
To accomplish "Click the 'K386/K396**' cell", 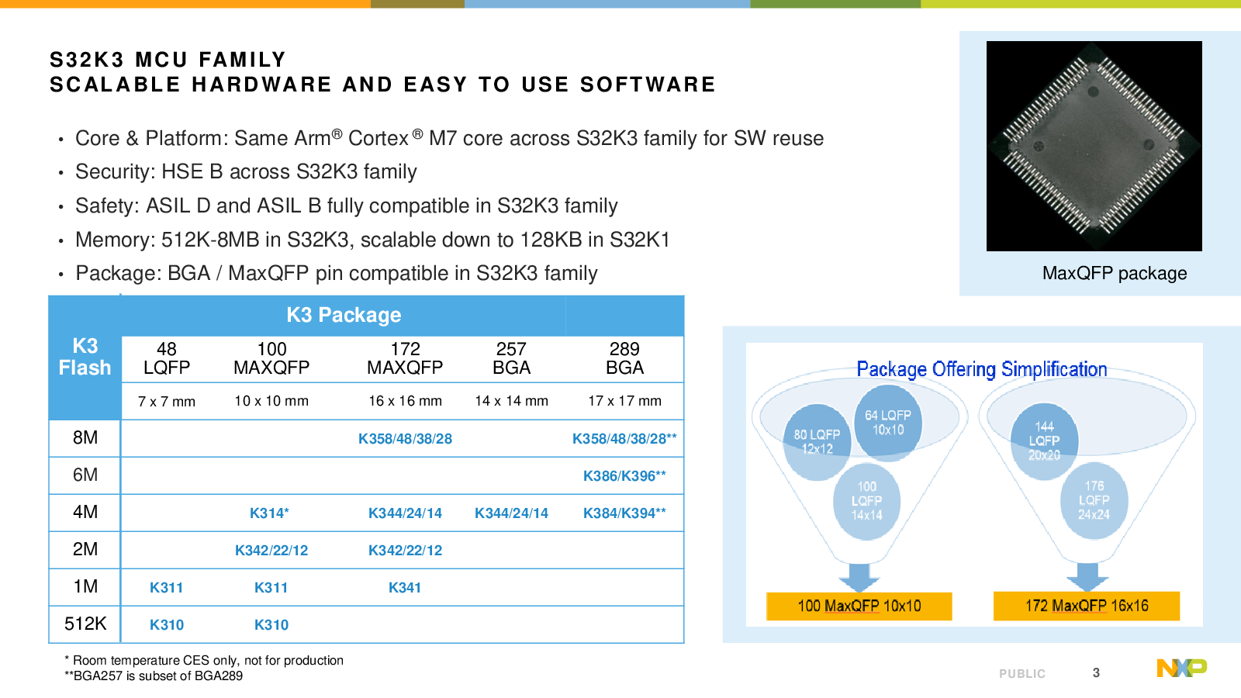I will 624,476.
